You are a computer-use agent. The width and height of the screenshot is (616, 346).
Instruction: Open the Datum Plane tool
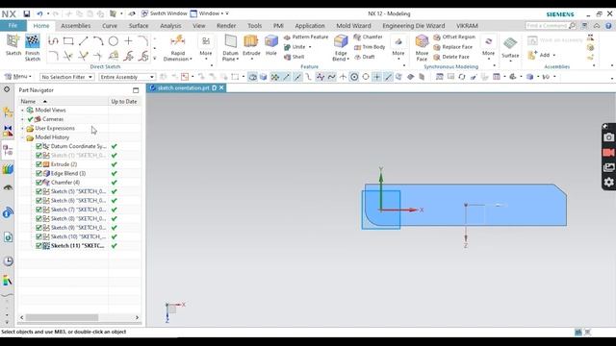[x=231, y=47]
